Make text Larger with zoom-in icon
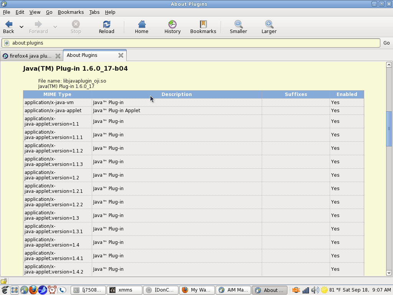The image size is (393, 295). click(269, 24)
